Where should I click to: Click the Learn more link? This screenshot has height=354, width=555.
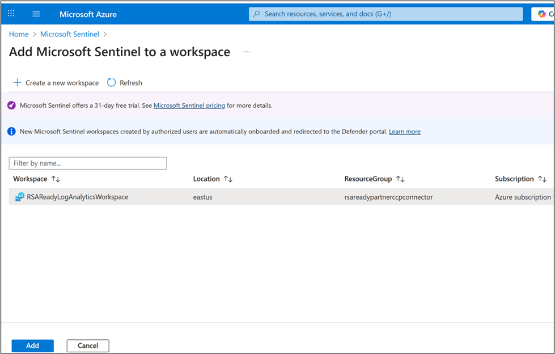coord(404,132)
